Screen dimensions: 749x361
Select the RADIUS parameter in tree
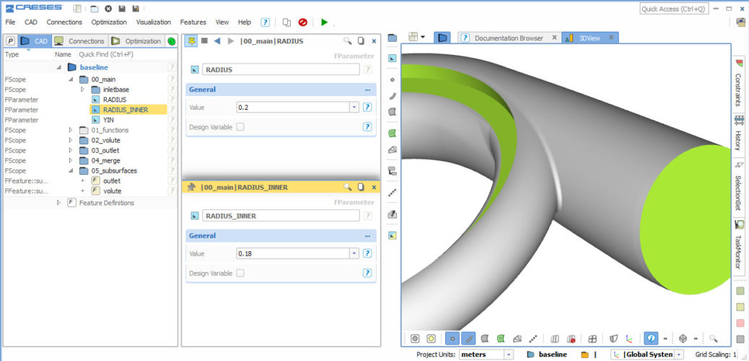[x=114, y=100]
